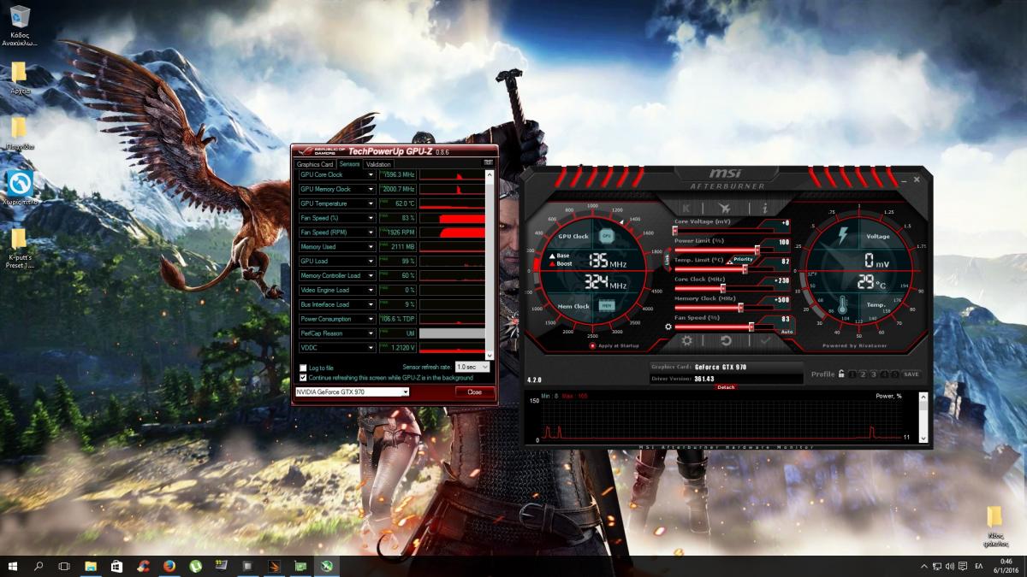
Task: Open the GPU Temperature sensor dropdown
Action: pos(371,203)
